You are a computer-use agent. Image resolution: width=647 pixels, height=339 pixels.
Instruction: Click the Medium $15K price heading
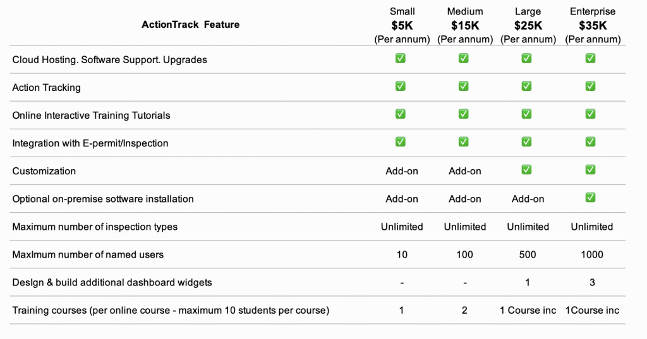click(x=465, y=26)
